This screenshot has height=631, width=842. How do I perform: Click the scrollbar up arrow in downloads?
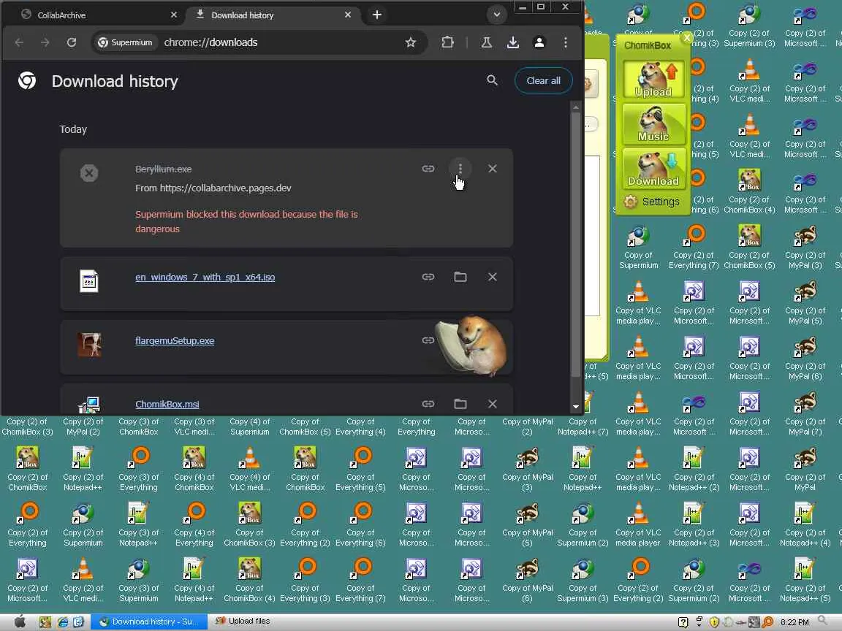[x=576, y=107]
